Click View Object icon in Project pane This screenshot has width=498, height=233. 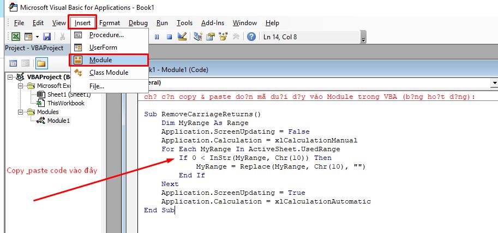(x=26, y=63)
